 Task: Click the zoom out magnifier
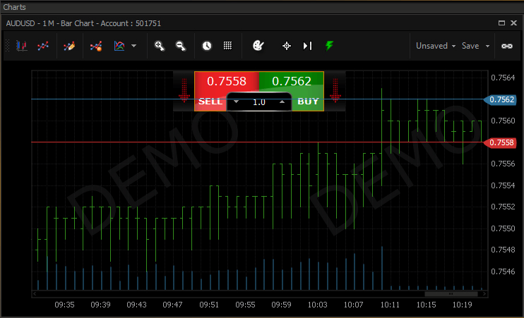181,46
